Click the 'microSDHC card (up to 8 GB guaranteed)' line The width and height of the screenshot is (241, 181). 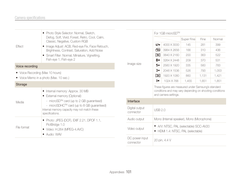coord(78,105)
